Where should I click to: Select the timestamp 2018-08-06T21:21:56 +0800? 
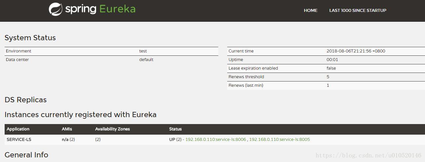pyautogui.click(x=356, y=51)
